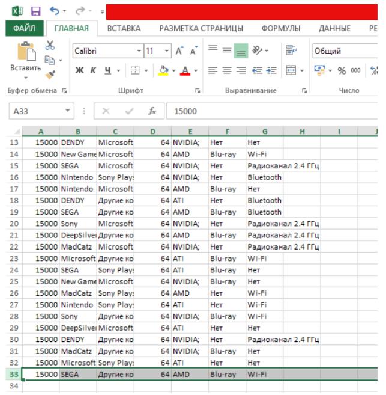386x395 pixels.
Task: Open Буфер обмена dialog launcher
Action: 64,91
